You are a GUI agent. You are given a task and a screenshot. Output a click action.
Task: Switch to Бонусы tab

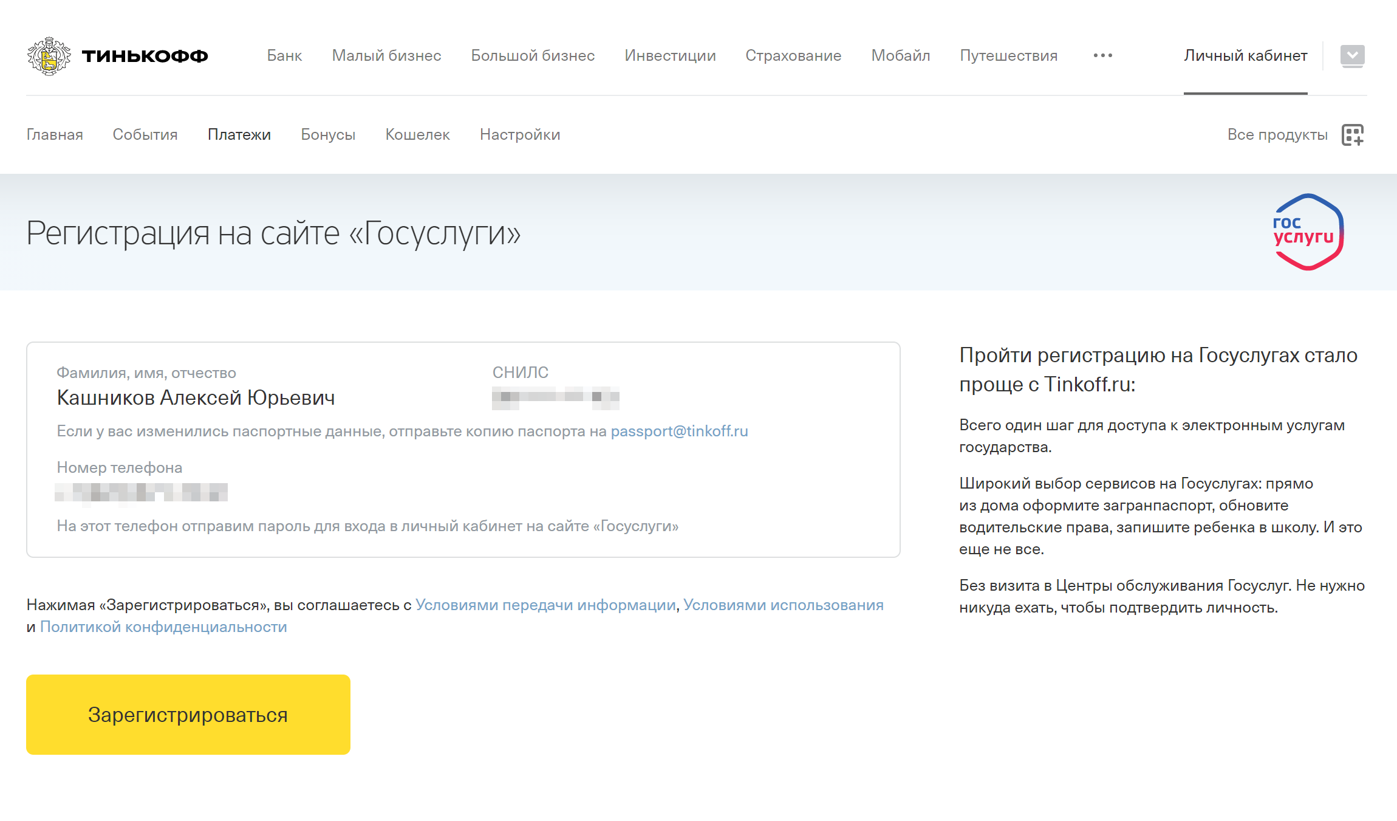coord(328,134)
